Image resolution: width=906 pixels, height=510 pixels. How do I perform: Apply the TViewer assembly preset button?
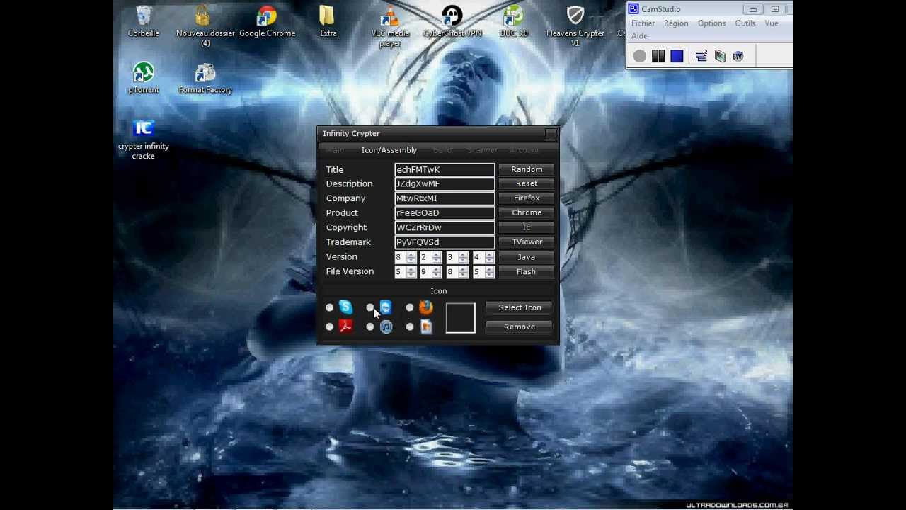point(527,242)
